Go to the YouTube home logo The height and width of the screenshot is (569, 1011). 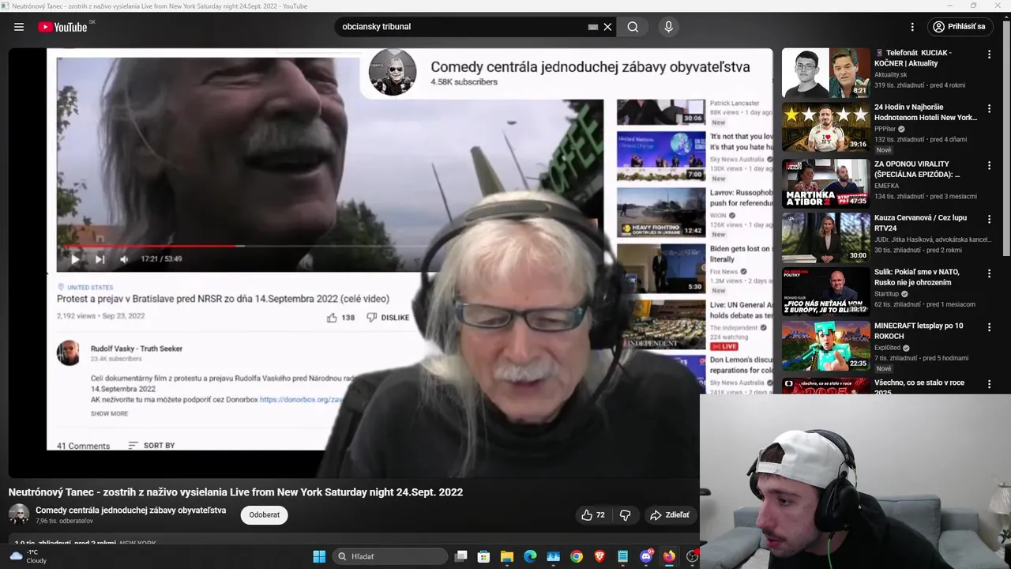click(x=62, y=27)
